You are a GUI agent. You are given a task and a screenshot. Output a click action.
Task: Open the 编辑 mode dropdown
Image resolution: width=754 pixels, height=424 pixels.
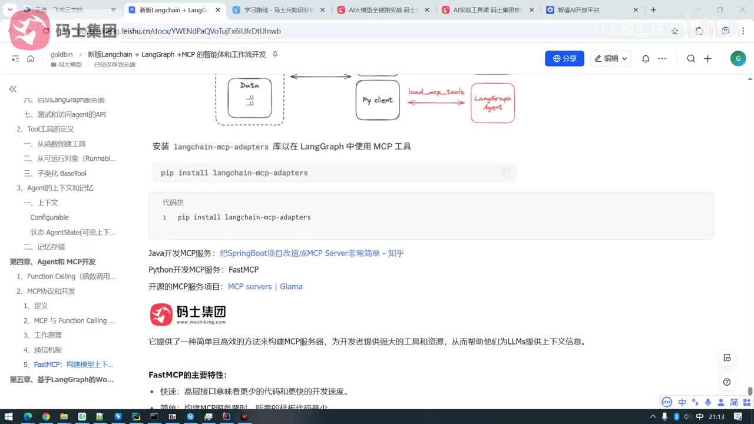point(610,58)
